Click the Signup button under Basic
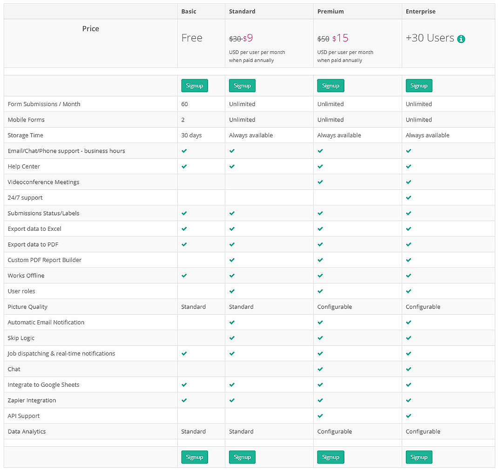 pyautogui.click(x=195, y=86)
